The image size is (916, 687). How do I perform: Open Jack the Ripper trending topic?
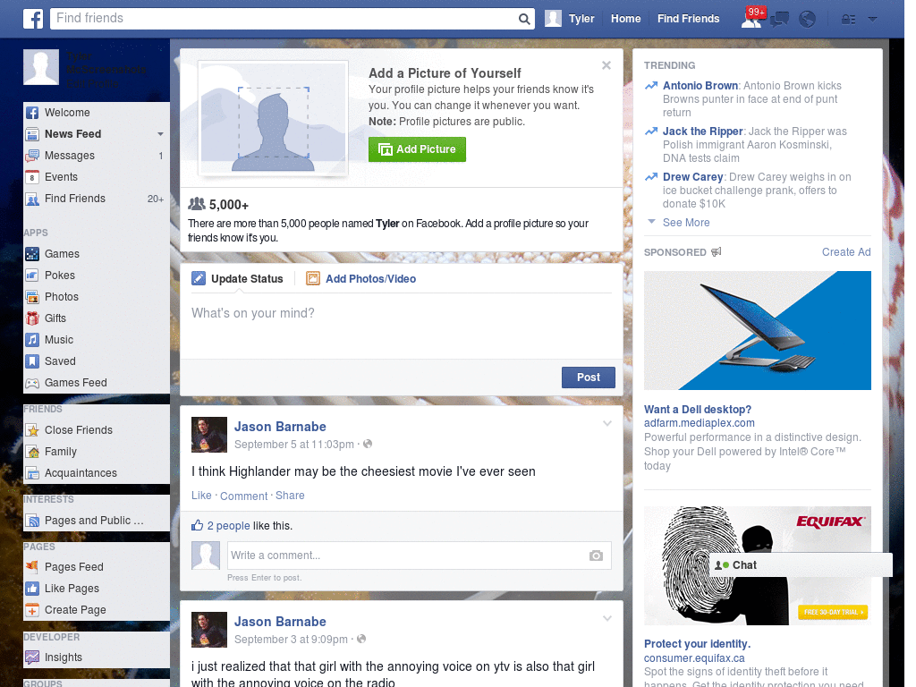click(x=703, y=131)
